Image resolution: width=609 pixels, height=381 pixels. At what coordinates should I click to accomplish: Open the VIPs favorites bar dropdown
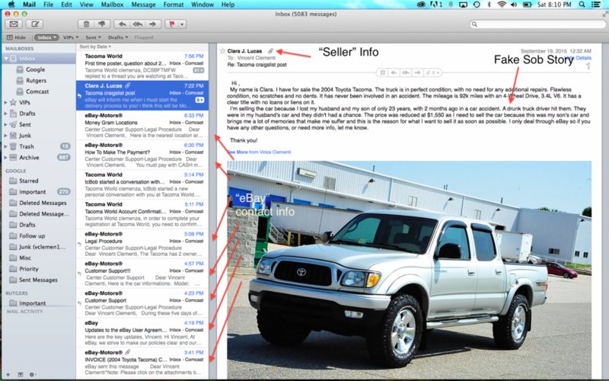pos(71,37)
